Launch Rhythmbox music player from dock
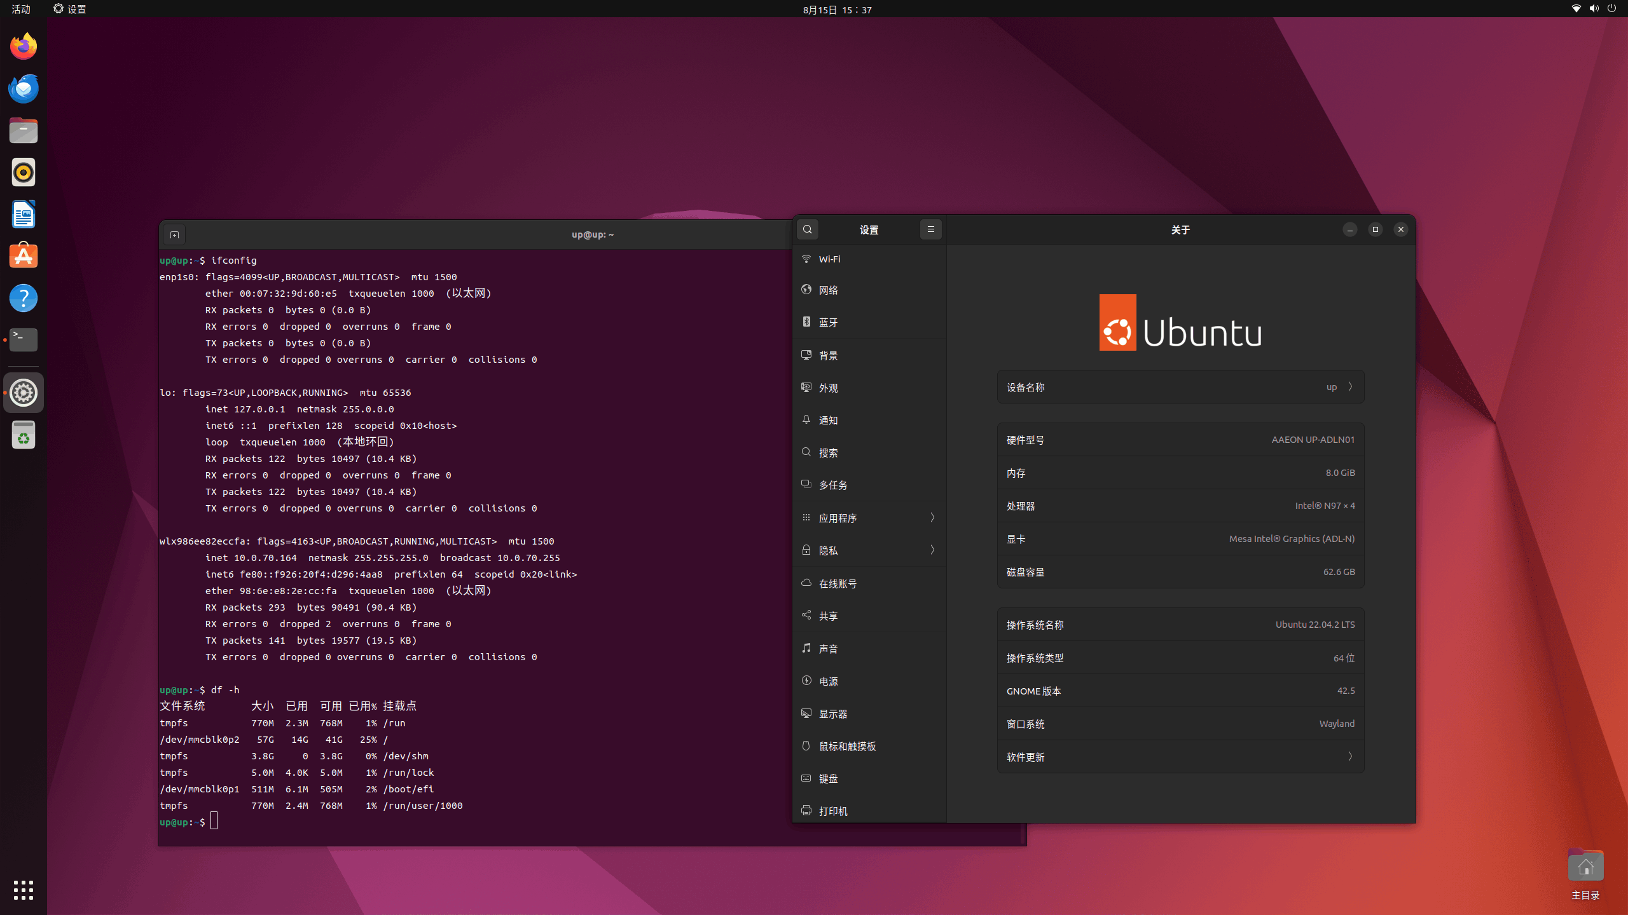Screen dimensions: 1628x915 24,172
